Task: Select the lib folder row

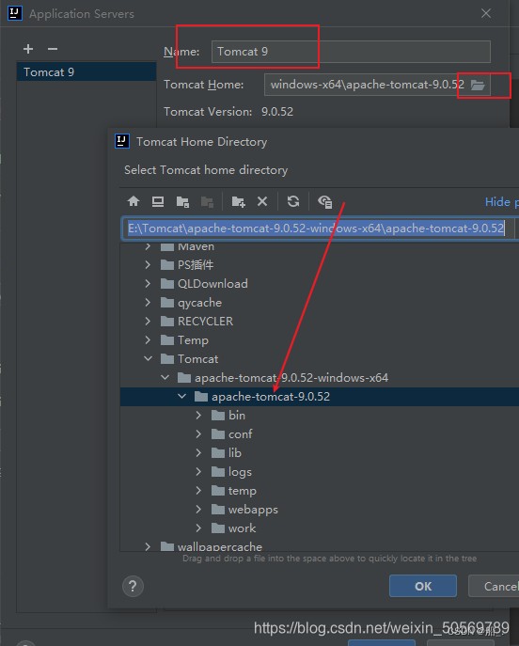Action: (x=320, y=453)
